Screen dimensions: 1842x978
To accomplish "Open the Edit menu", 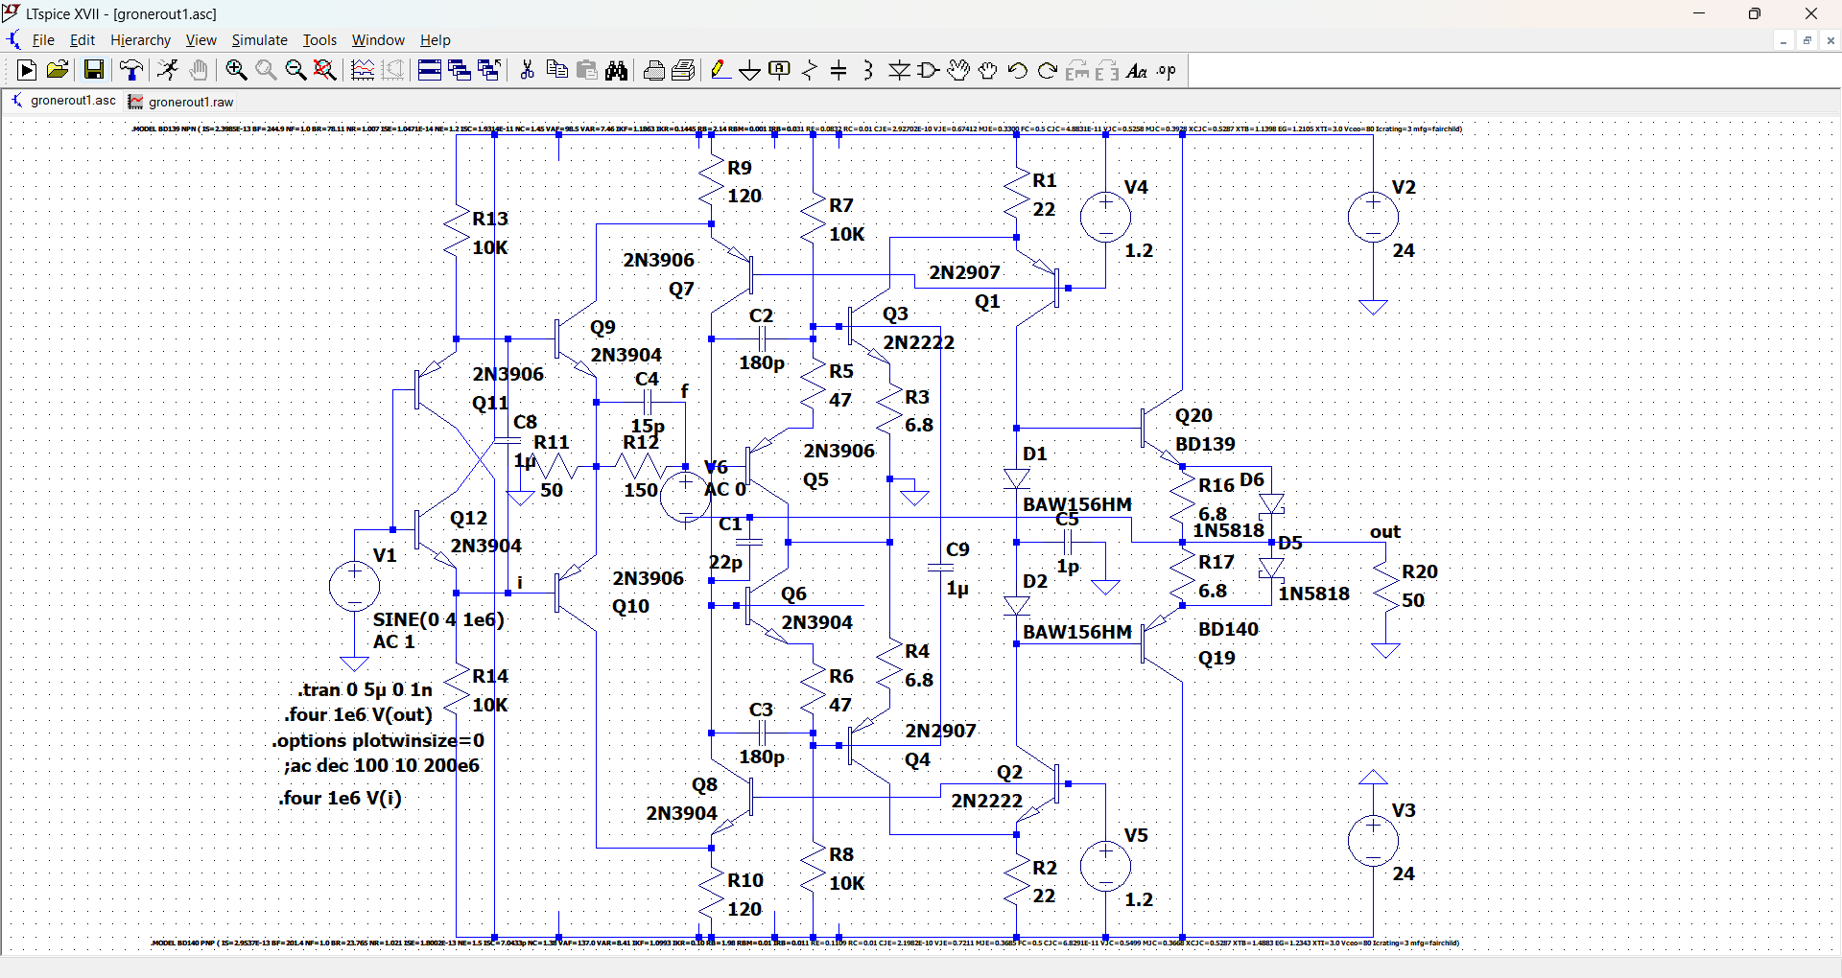I will 83,40.
